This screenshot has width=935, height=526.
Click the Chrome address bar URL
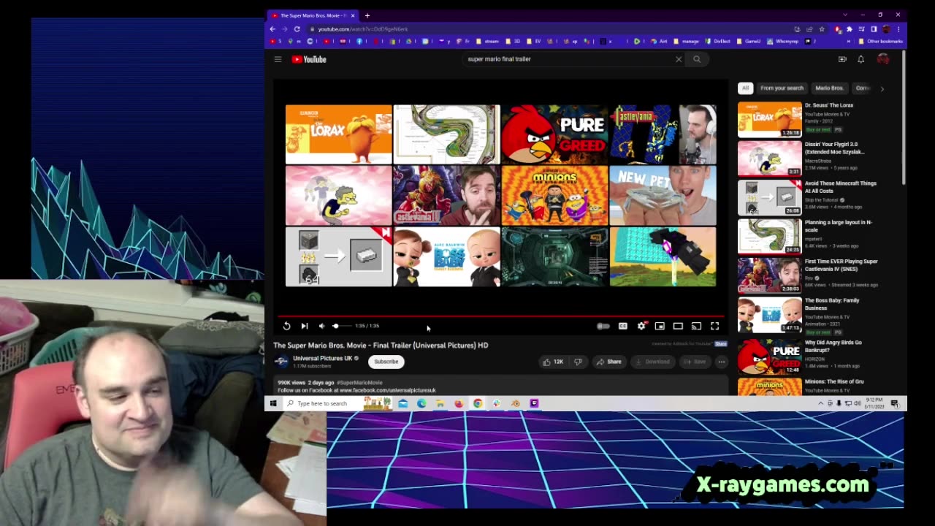point(363,29)
